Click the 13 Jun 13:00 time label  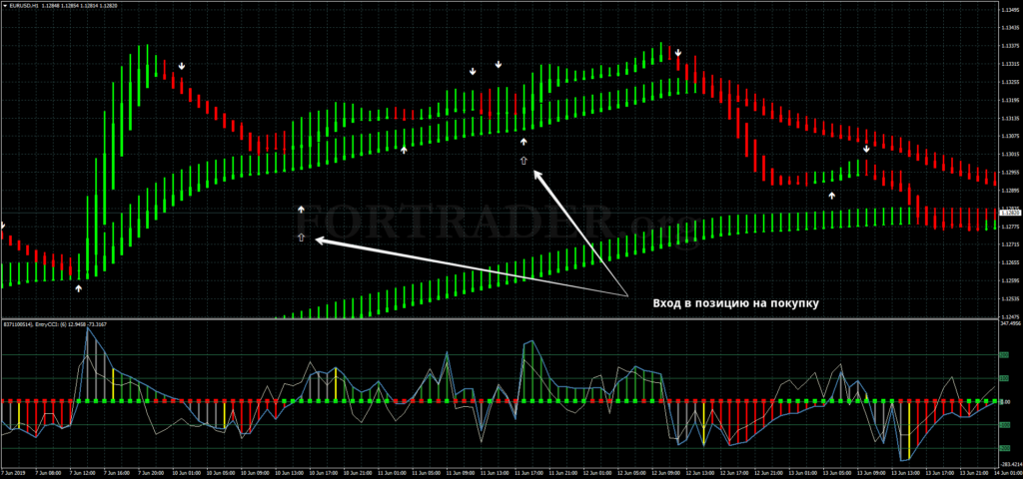click(x=905, y=473)
